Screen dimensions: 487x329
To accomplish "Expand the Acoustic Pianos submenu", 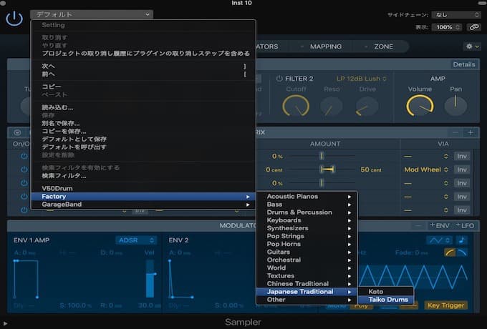I will 307,197.
